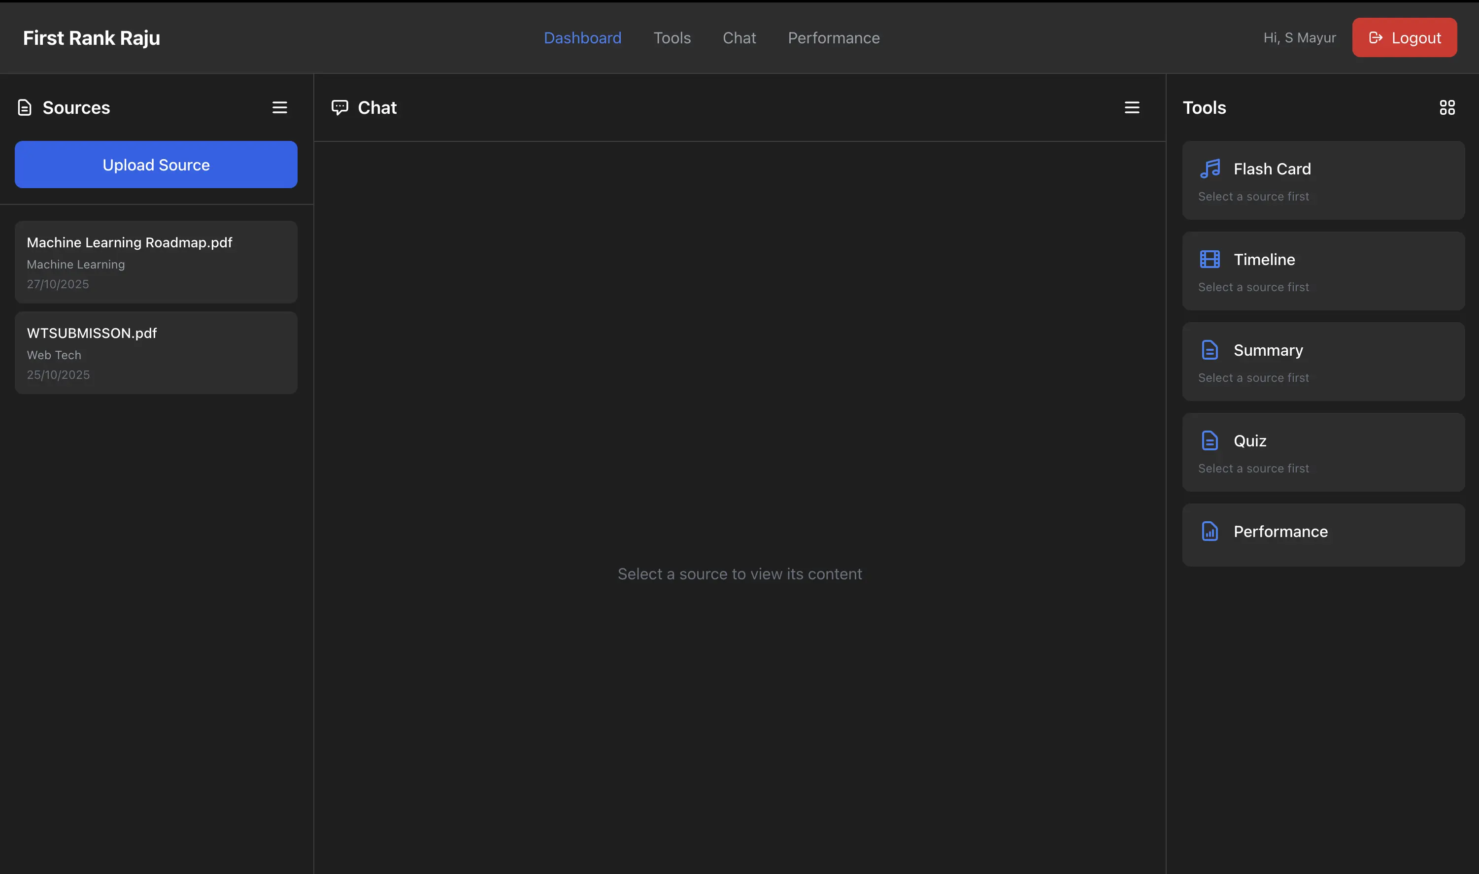Toggle the Chat panel hamburger menu
The width and height of the screenshot is (1479, 874).
[x=1132, y=108]
